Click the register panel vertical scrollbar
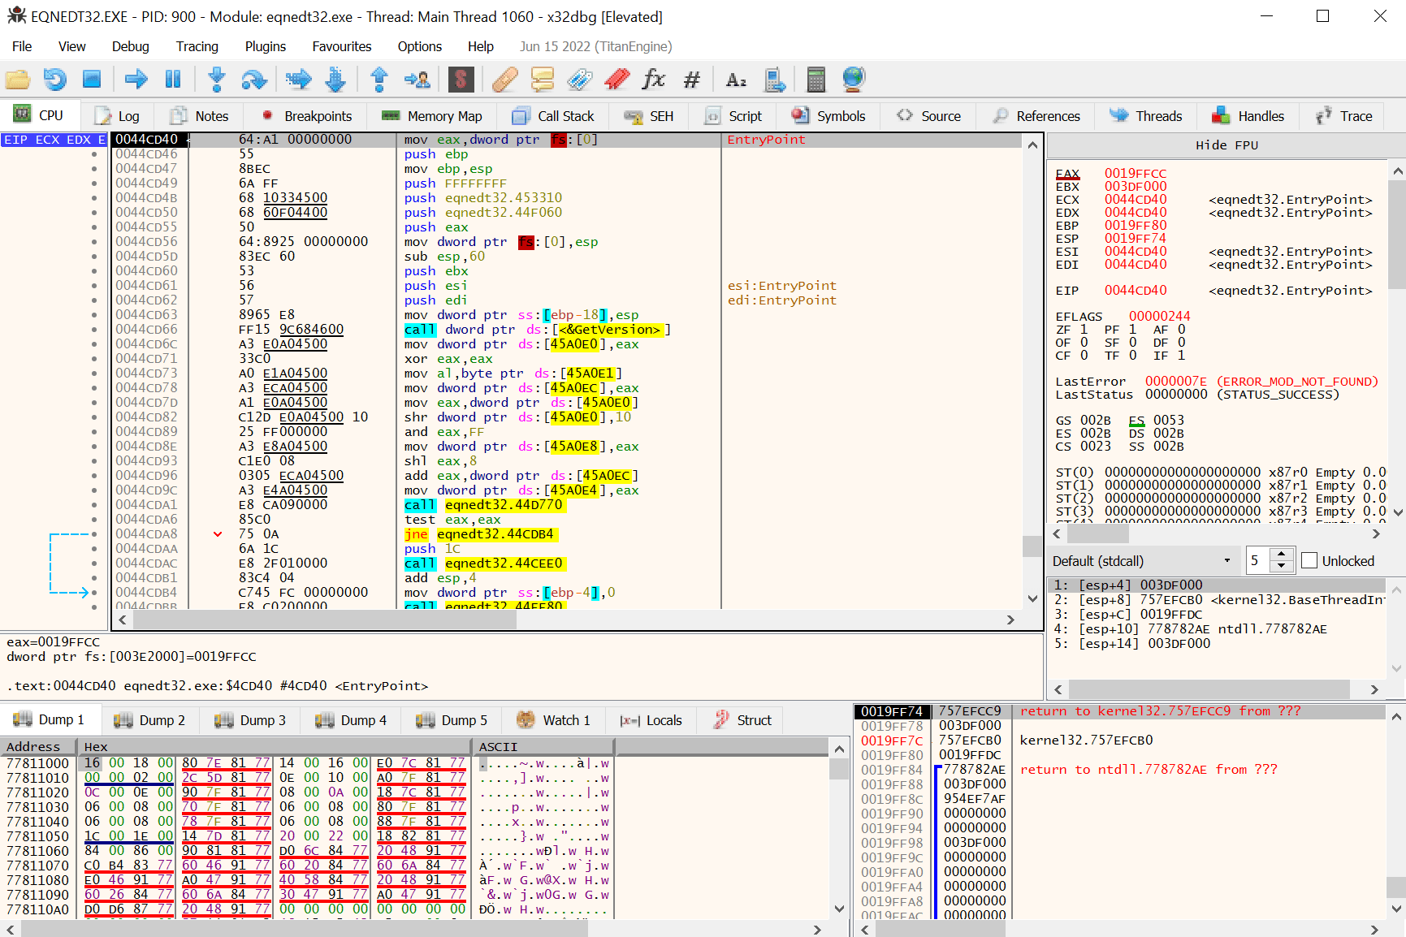The width and height of the screenshot is (1406, 937). (x=1397, y=235)
